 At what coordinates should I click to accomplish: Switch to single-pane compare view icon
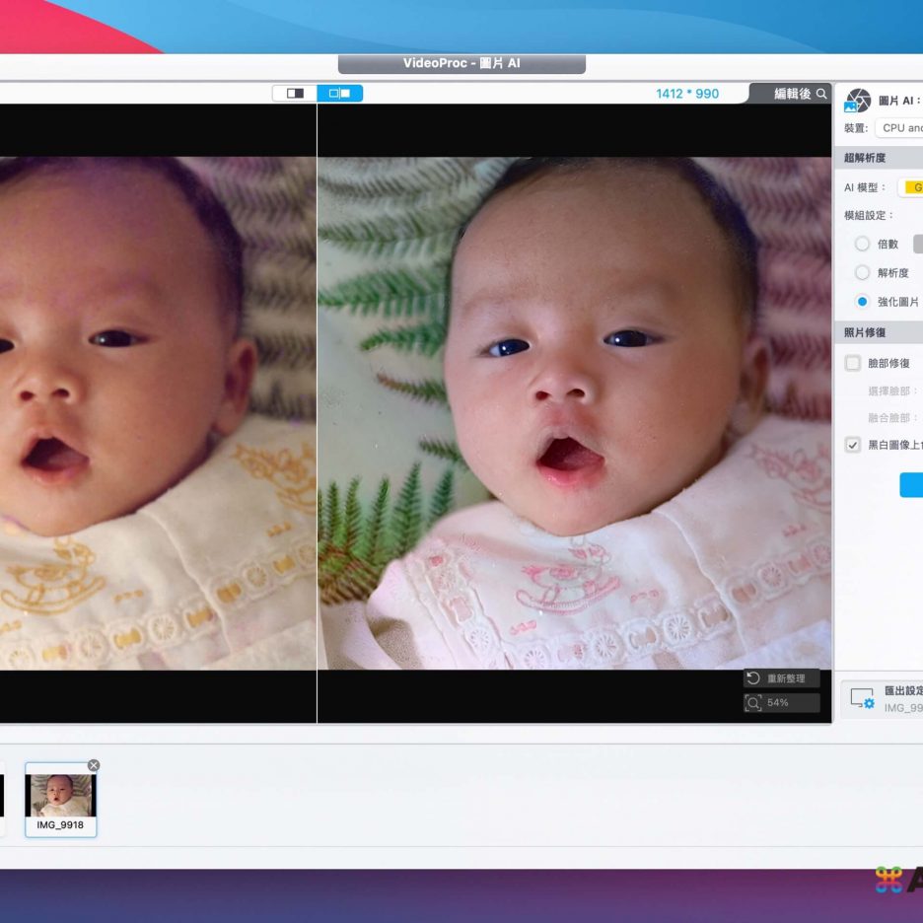click(x=295, y=93)
